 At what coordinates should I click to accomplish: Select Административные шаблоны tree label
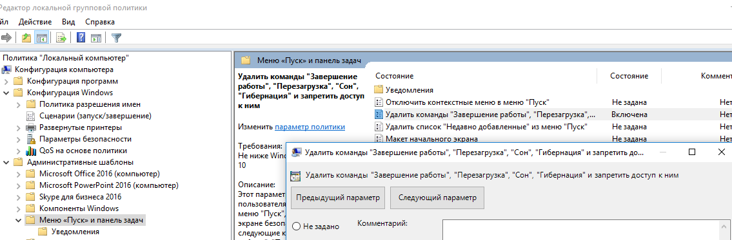tap(81, 162)
